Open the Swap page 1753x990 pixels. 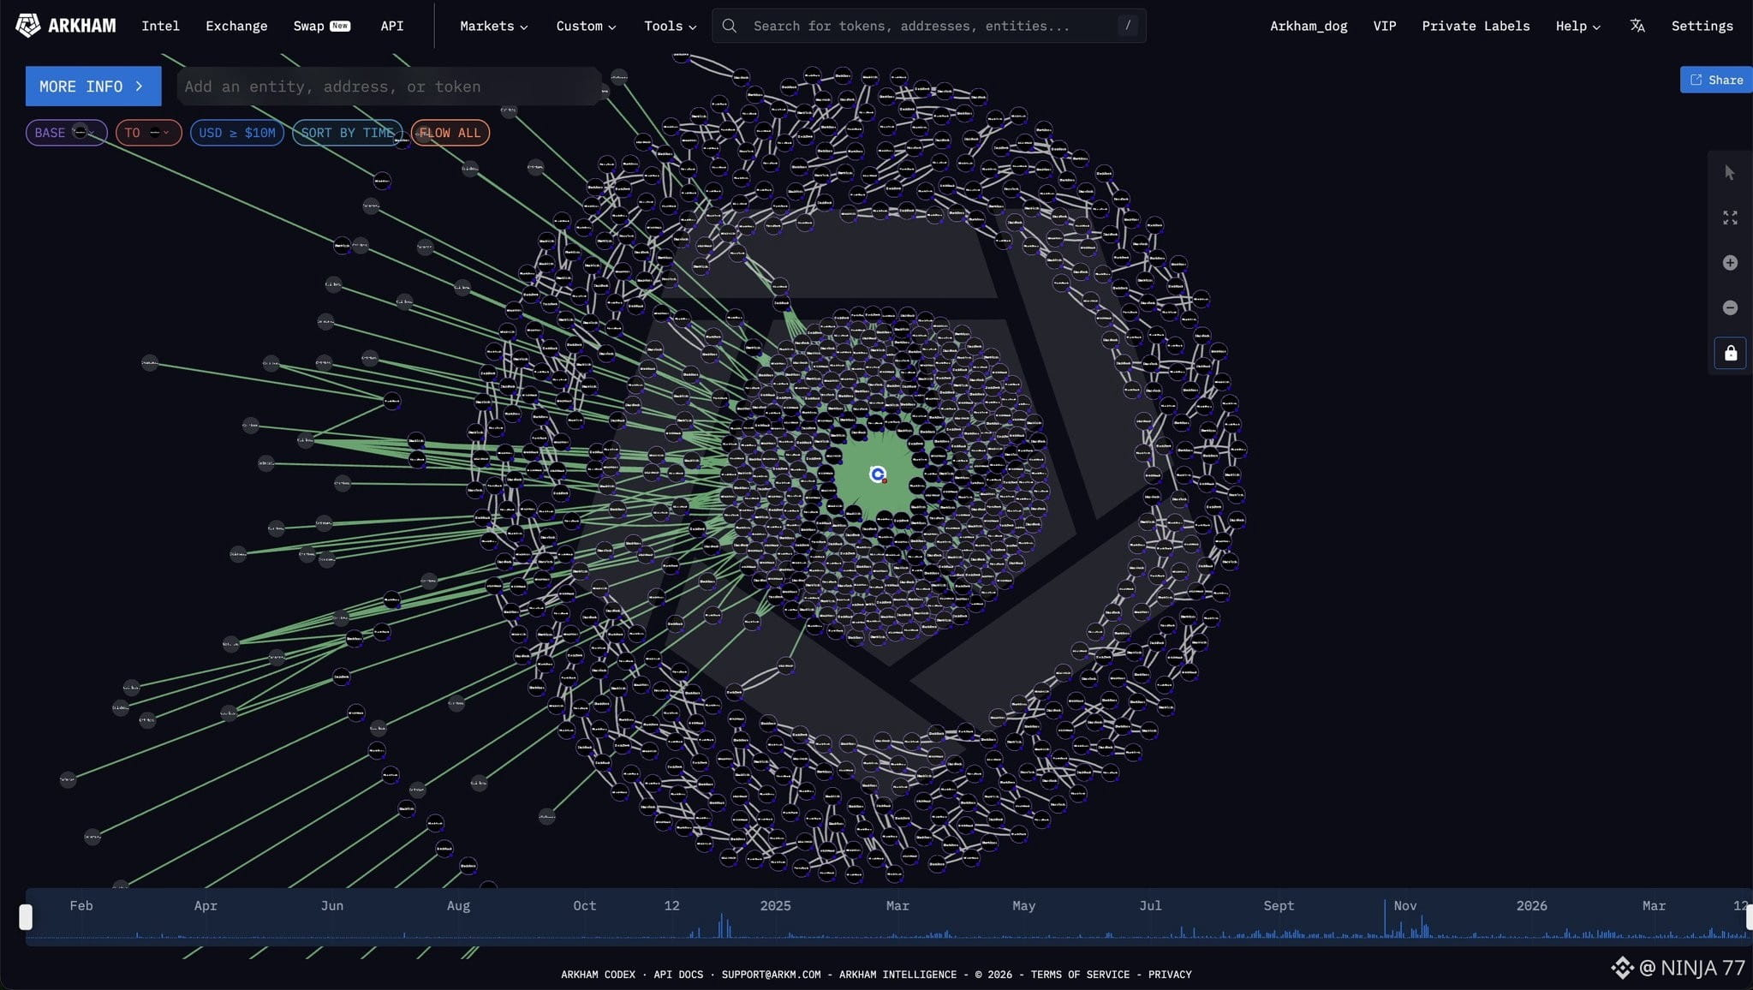[x=321, y=26]
